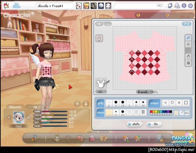Viewport: 196px width, 153px height.
Task: Select the blonde cat-ear avatar
Action: click(86, 6)
